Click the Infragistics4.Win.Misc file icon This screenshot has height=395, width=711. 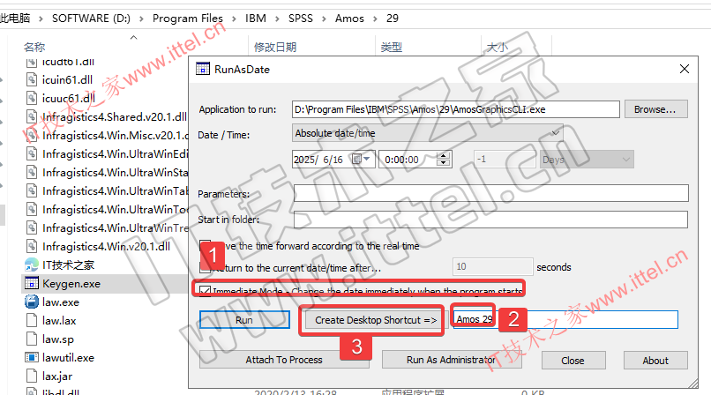(31, 136)
